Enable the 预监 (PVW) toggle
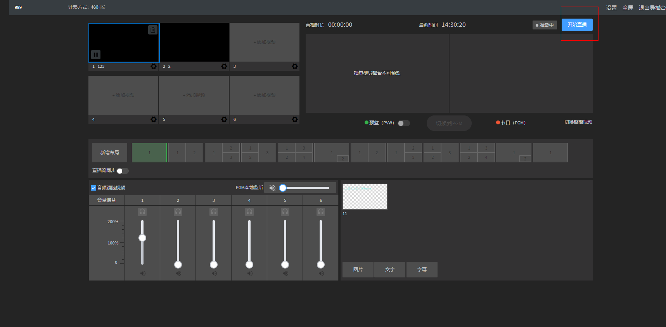 coord(403,123)
